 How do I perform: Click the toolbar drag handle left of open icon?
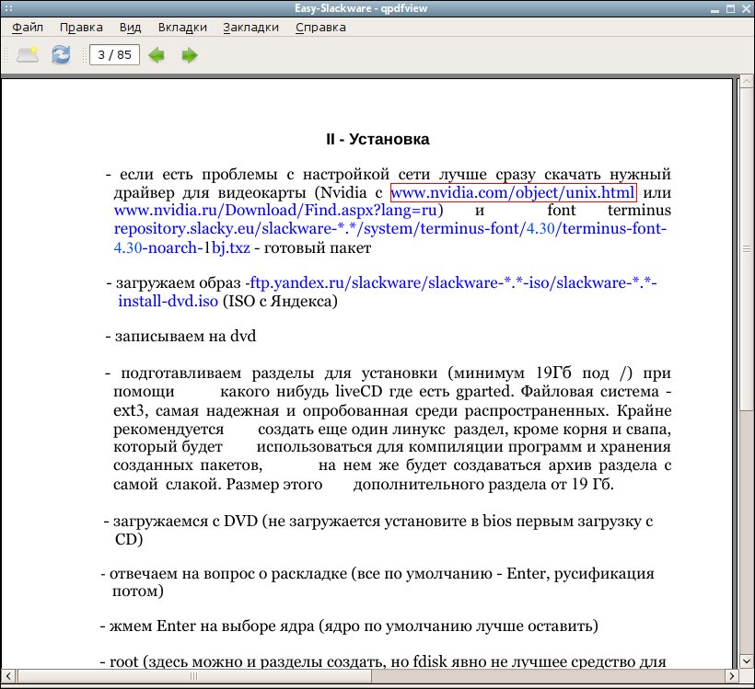coord(6,55)
